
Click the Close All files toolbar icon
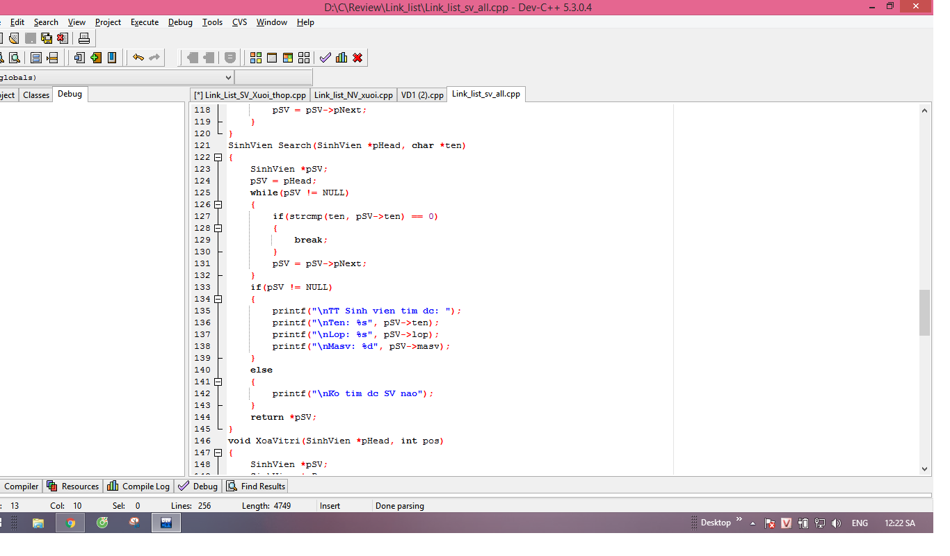tap(62, 38)
